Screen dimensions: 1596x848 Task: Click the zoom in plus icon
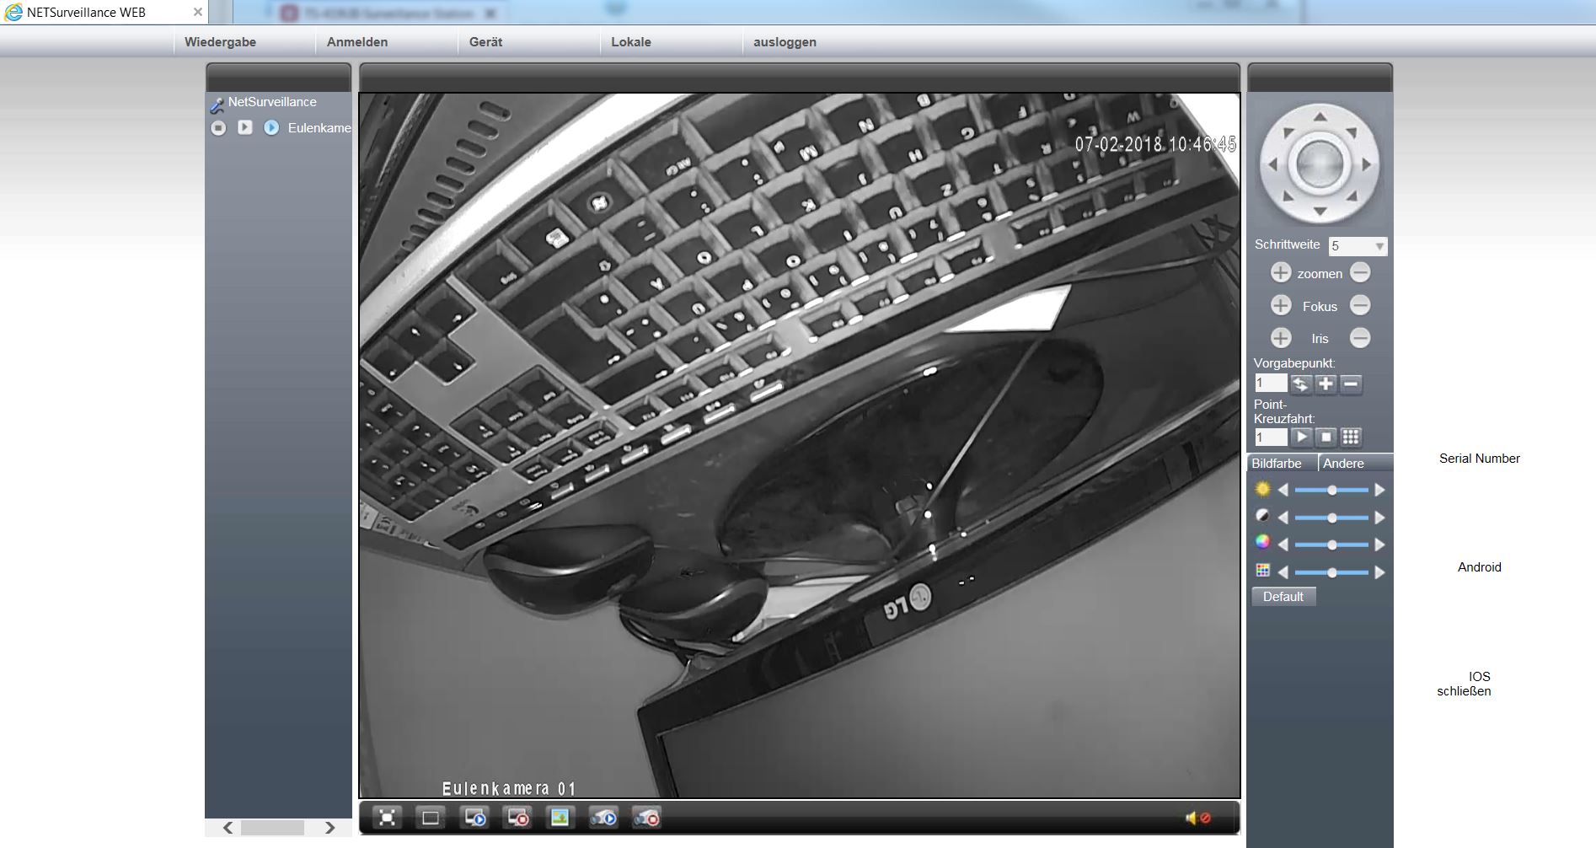(1280, 272)
